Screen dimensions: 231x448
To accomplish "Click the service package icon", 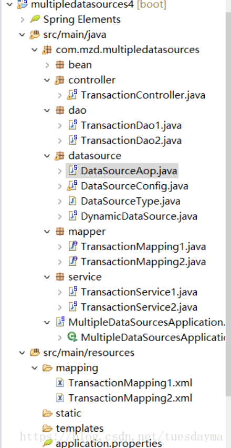I will pos(60,277).
